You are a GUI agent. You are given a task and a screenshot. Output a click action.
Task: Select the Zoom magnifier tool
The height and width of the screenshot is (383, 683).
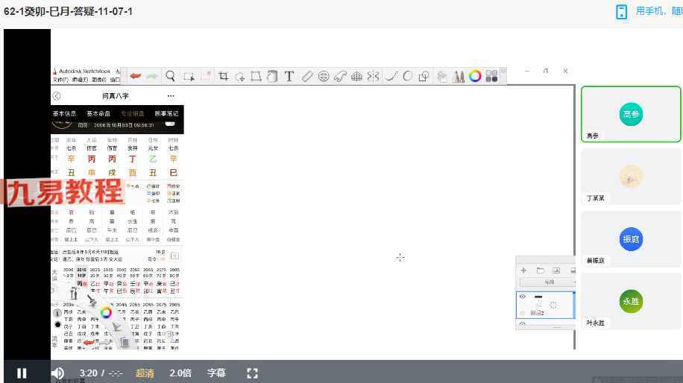coord(171,76)
